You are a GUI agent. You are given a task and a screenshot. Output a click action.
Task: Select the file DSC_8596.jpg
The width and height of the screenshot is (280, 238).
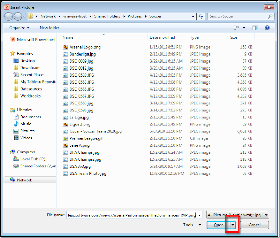[x=81, y=110]
